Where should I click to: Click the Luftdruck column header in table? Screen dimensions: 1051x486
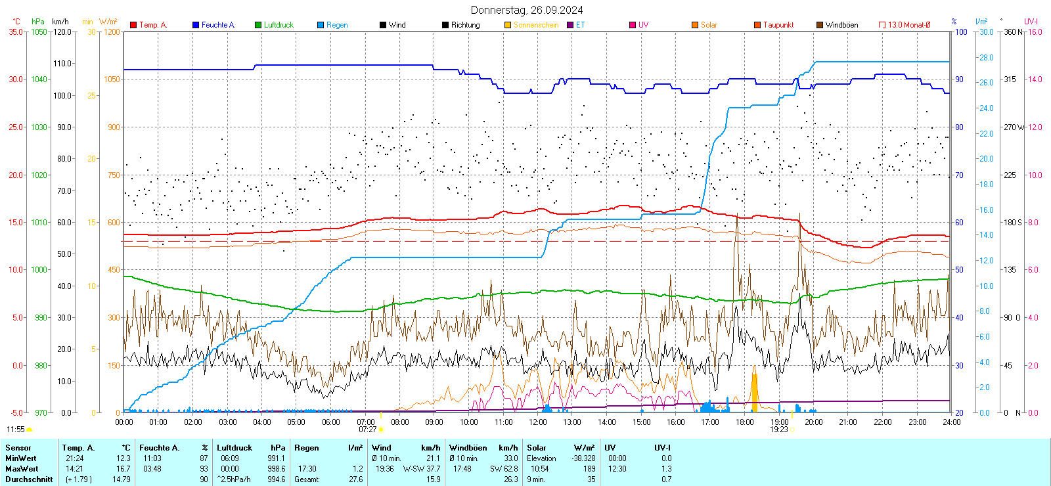[235, 448]
